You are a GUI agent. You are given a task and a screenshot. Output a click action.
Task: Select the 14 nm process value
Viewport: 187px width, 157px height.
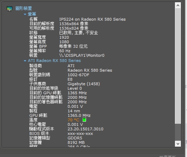coord(74,111)
